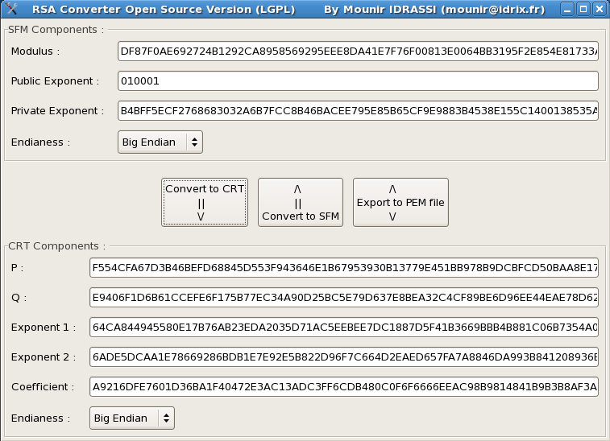
Task: Close the RSA Converter window
Action: (598, 10)
